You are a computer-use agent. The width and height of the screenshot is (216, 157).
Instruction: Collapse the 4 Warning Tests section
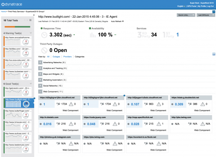[31, 33]
